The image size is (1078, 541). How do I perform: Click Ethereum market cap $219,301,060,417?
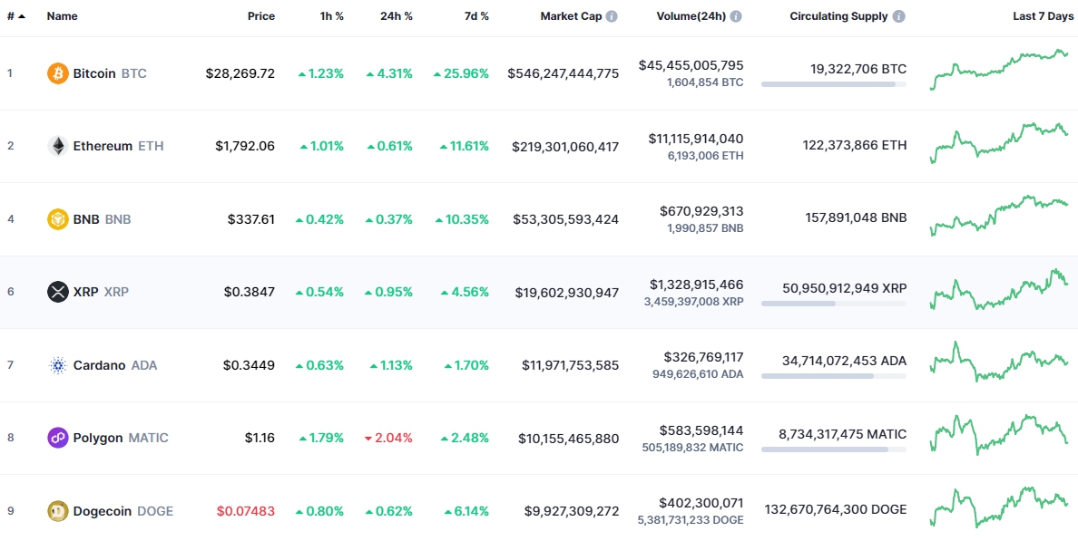[565, 146]
